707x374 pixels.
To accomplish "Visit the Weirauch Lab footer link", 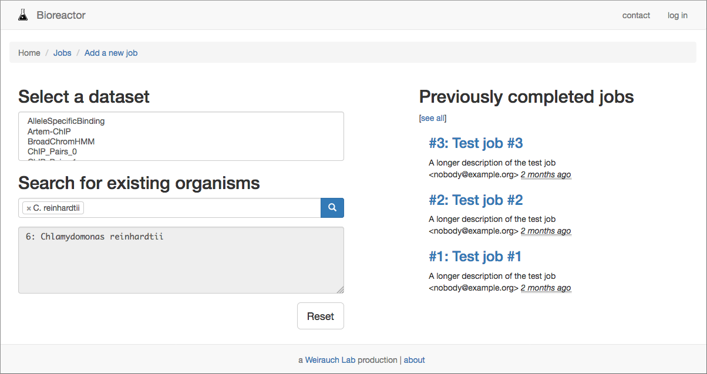I will click(330, 360).
